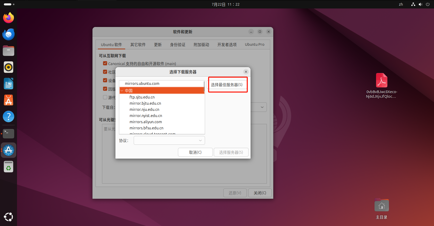Click the 选择服务器(S) button
The height and width of the screenshot is (226, 434).
[231, 152]
